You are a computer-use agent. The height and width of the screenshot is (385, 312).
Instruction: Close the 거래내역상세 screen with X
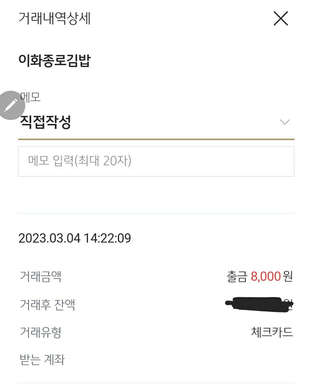(281, 19)
